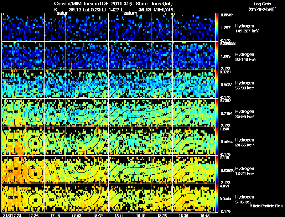Select the '0.7397' colorbar value

(225, 100)
